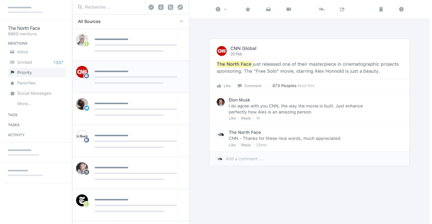432x224 pixels.
Task: Open the Le Monde mention in list
Action: pos(130,141)
